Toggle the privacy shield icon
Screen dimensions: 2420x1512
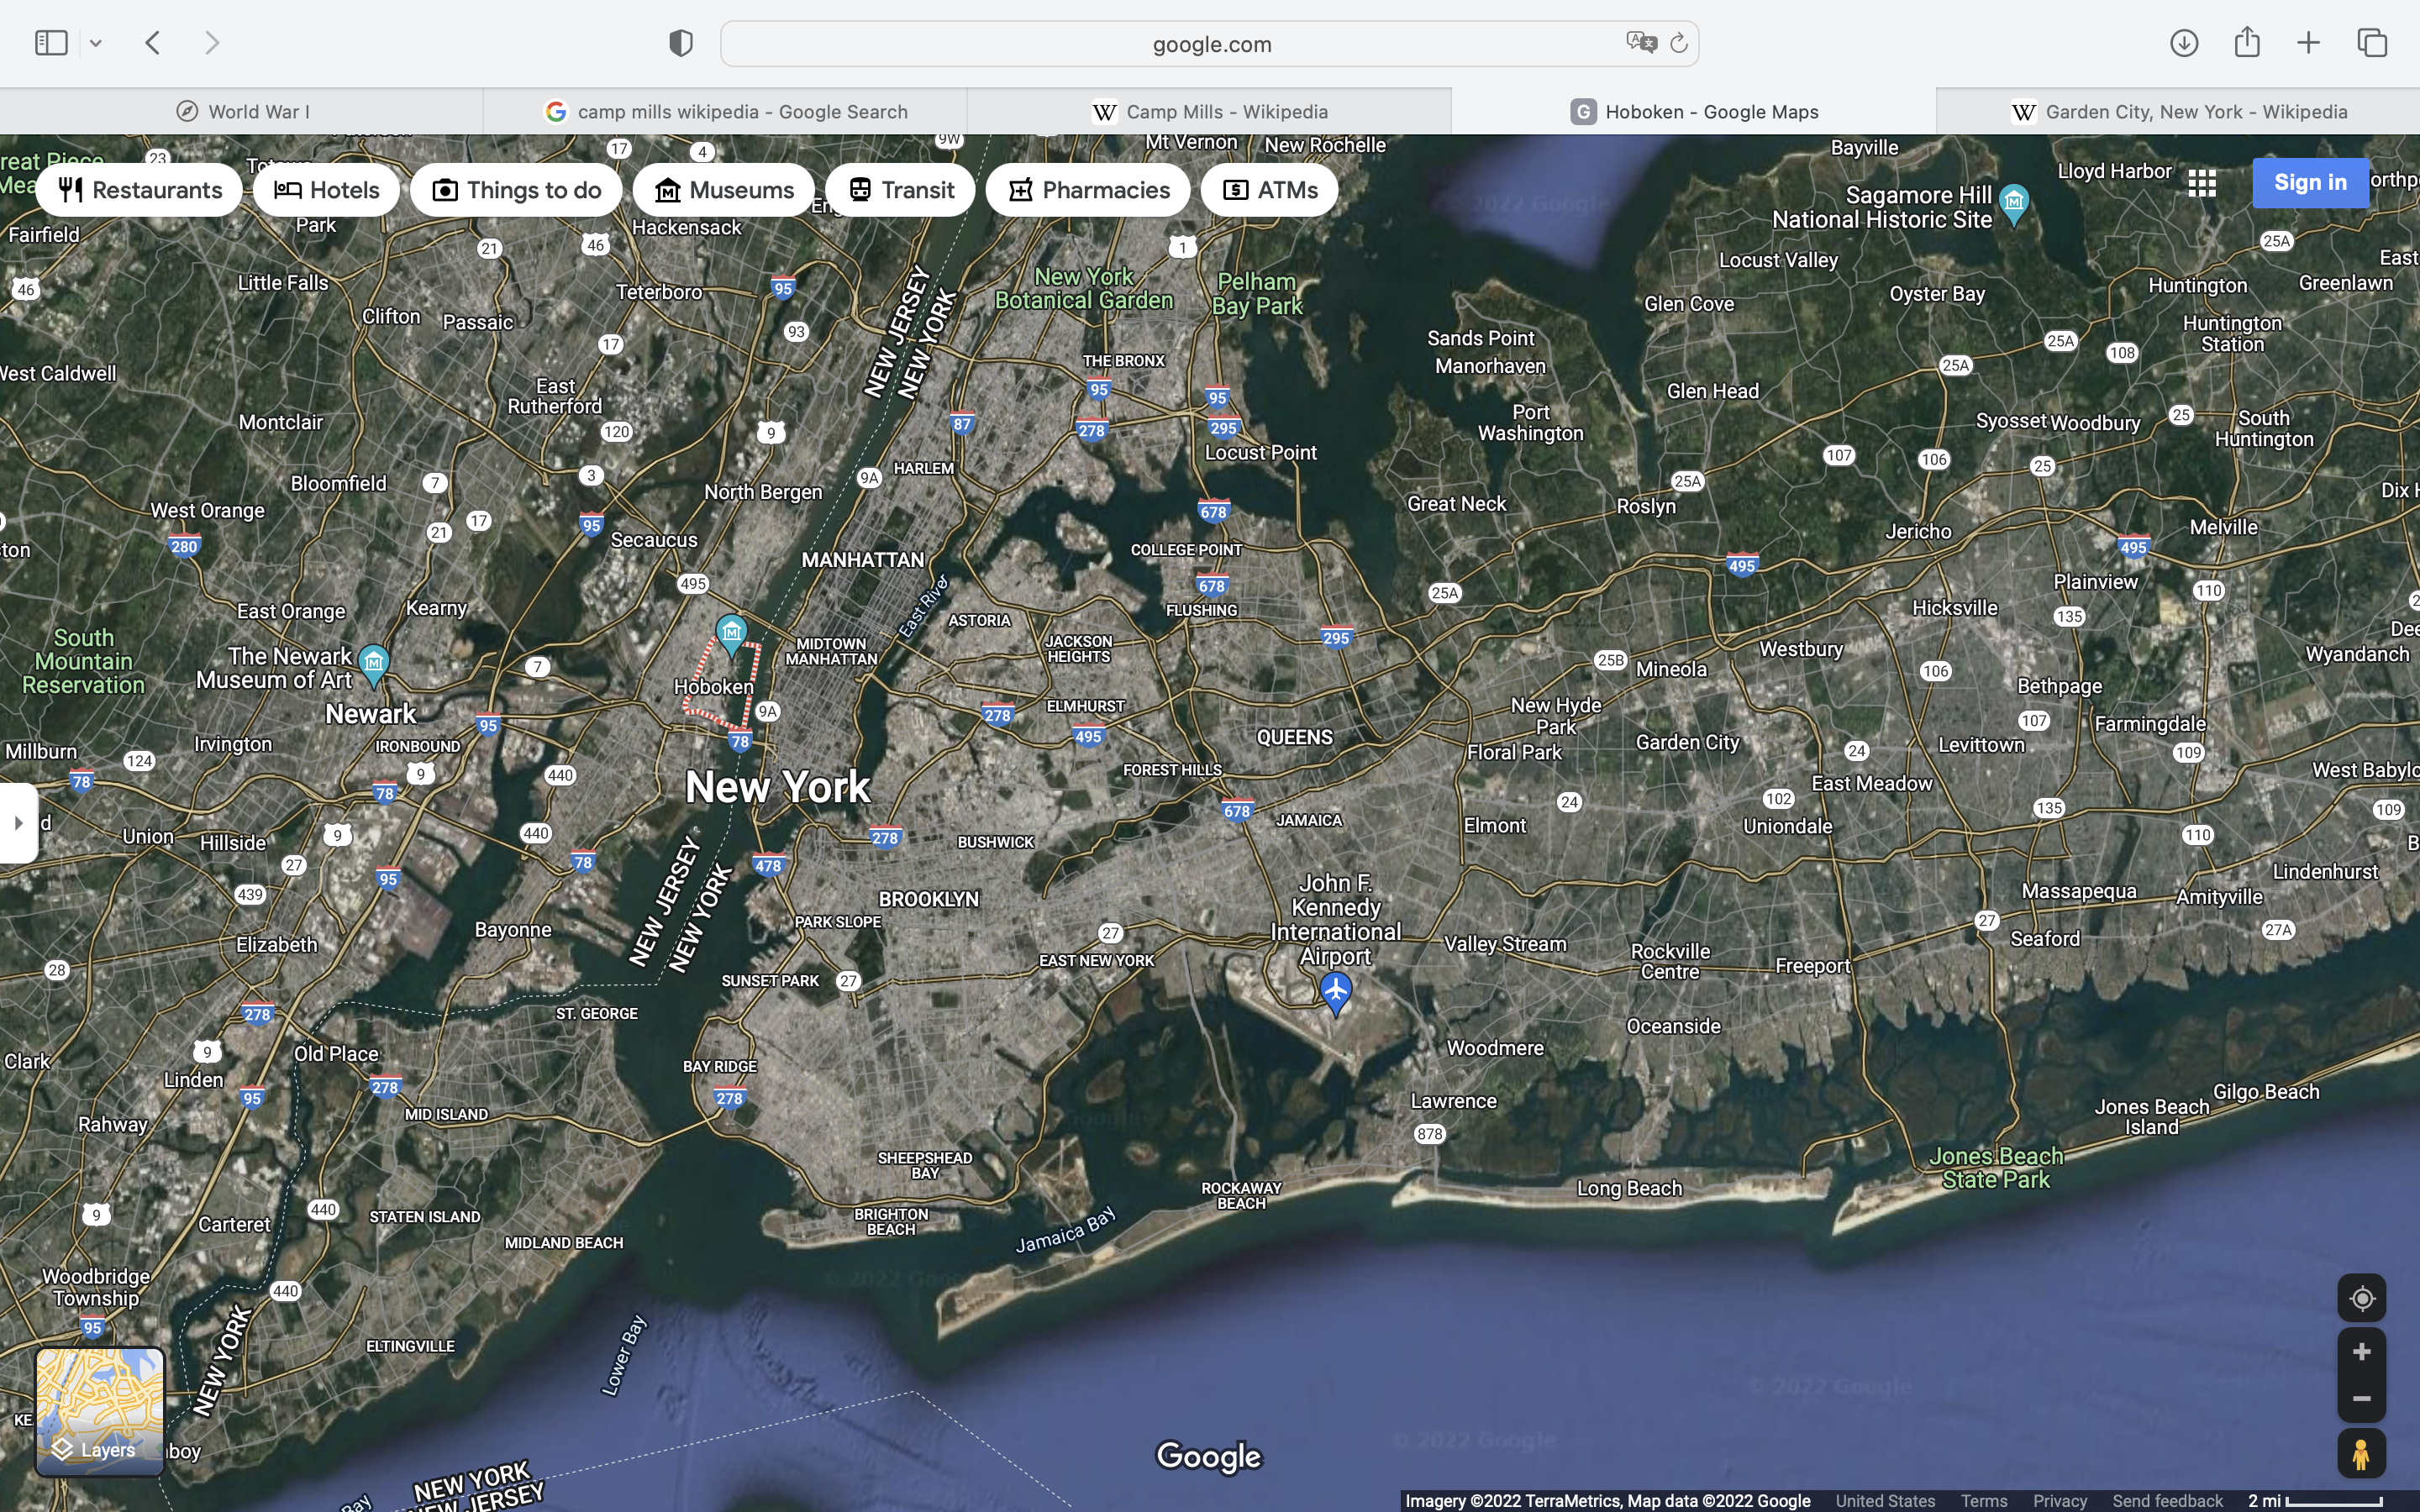point(680,43)
